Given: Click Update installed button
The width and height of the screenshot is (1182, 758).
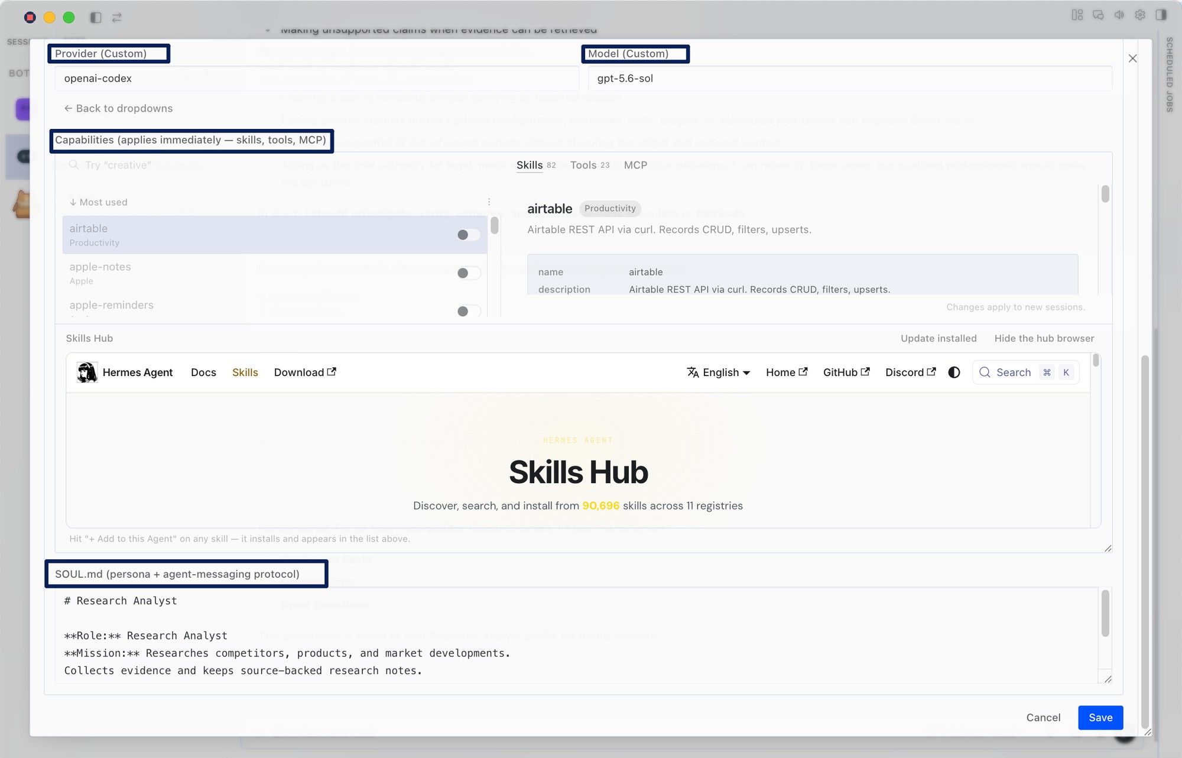Looking at the screenshot, I should click(939, 338).
